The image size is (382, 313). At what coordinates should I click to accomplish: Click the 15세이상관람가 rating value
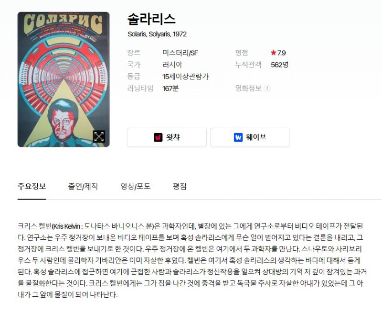click(185, 77)
